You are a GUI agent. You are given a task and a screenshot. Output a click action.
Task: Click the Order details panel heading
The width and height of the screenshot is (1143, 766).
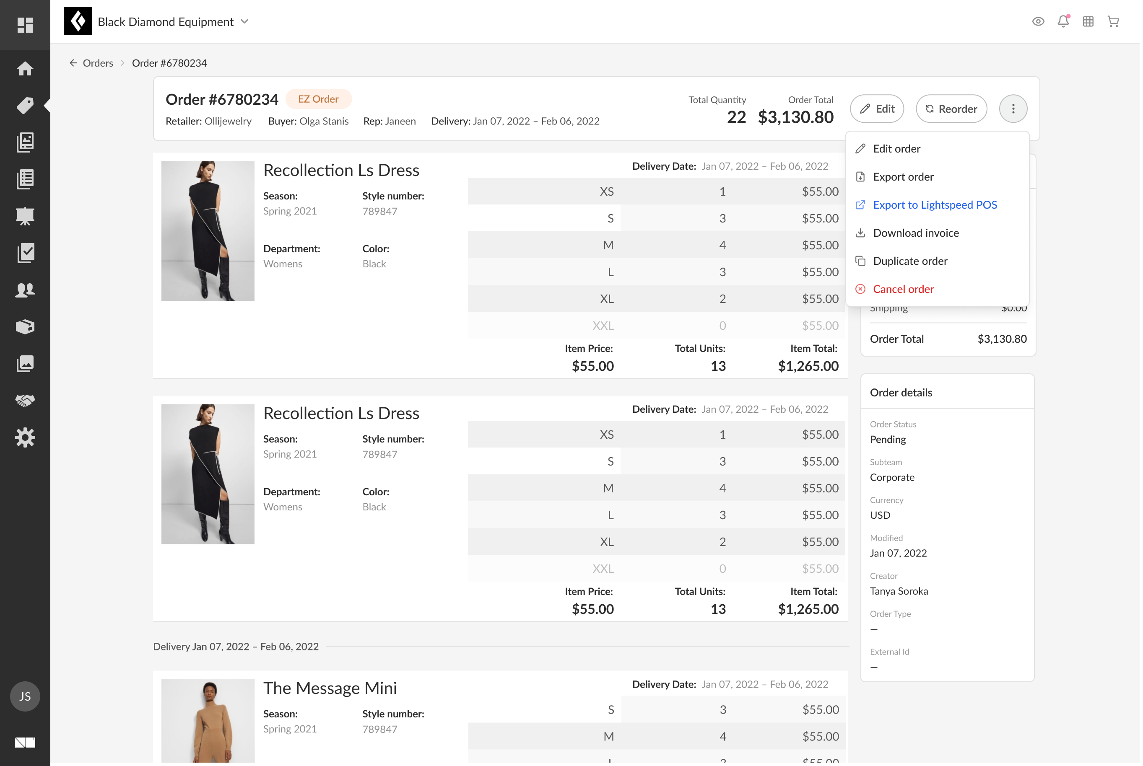903,393
